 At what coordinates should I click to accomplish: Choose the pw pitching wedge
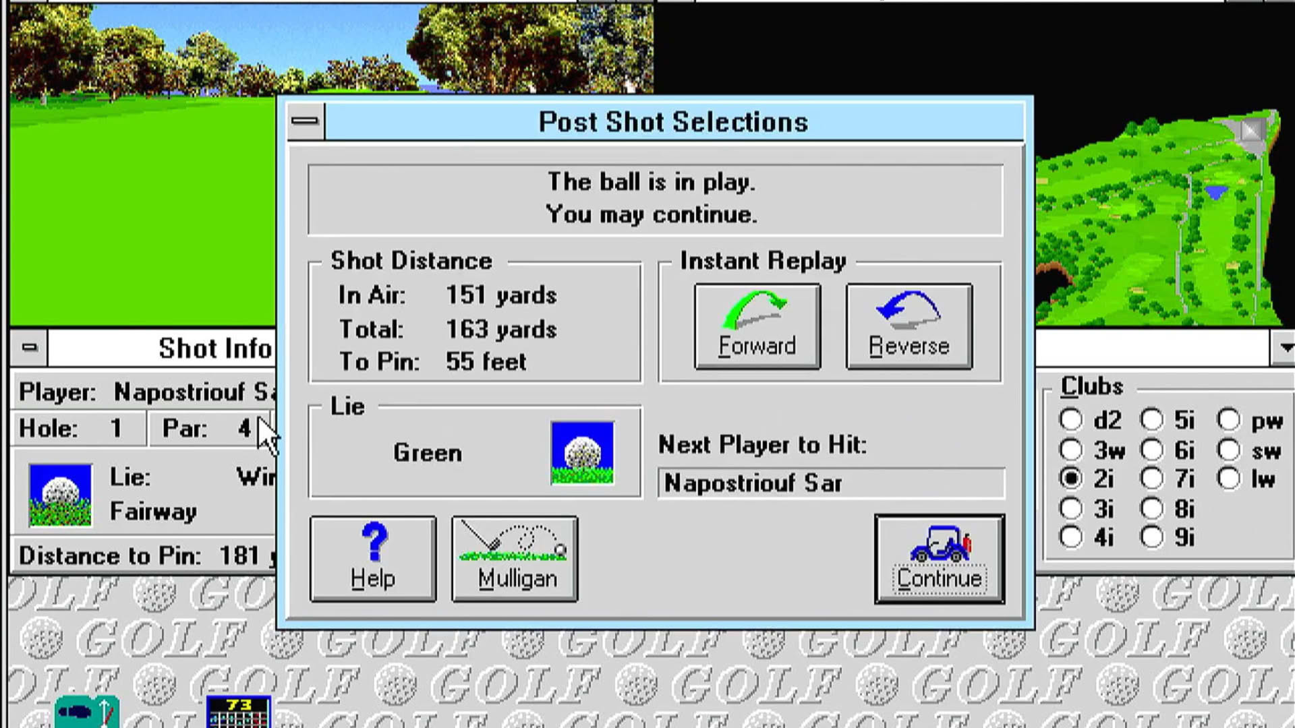(x=1229, y=420)
